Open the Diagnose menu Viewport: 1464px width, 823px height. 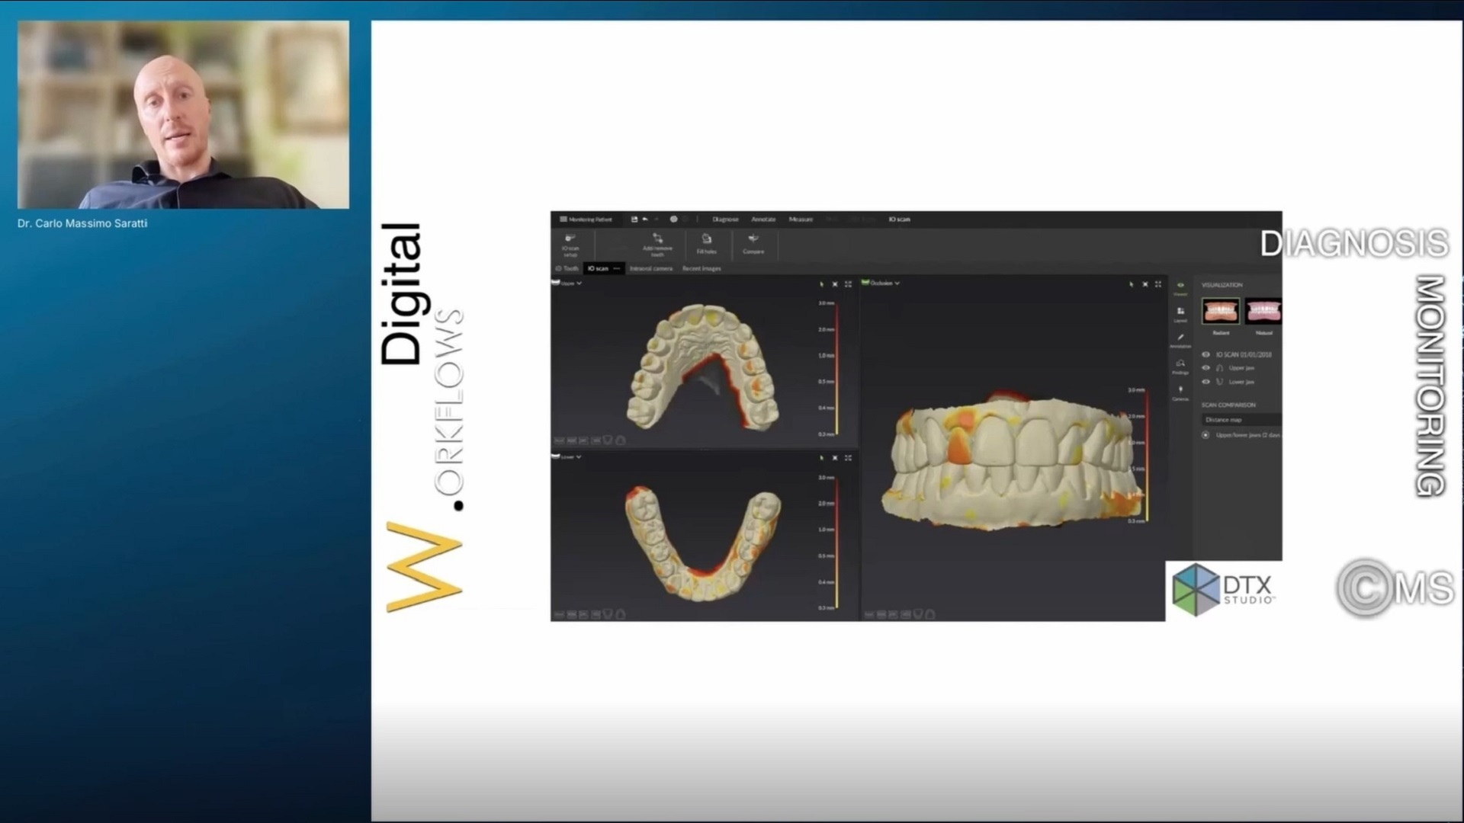click(x=725, y=219)
